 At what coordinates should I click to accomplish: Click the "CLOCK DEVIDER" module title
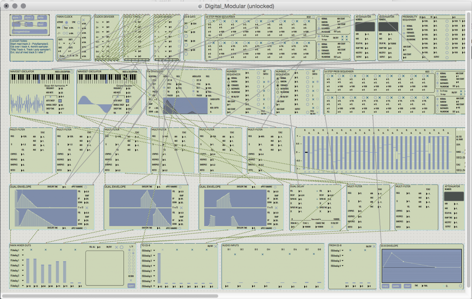click(105, 17)
